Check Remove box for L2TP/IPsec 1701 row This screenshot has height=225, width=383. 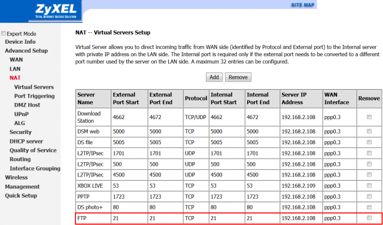coord(369,153)
